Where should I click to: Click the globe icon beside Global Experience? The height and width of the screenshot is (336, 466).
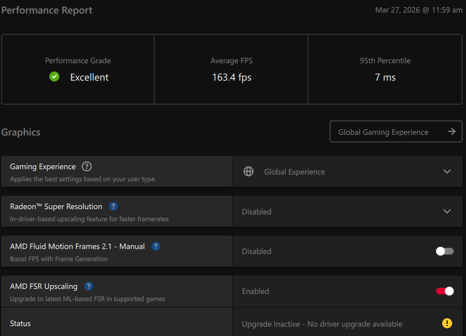pos(249,171)
